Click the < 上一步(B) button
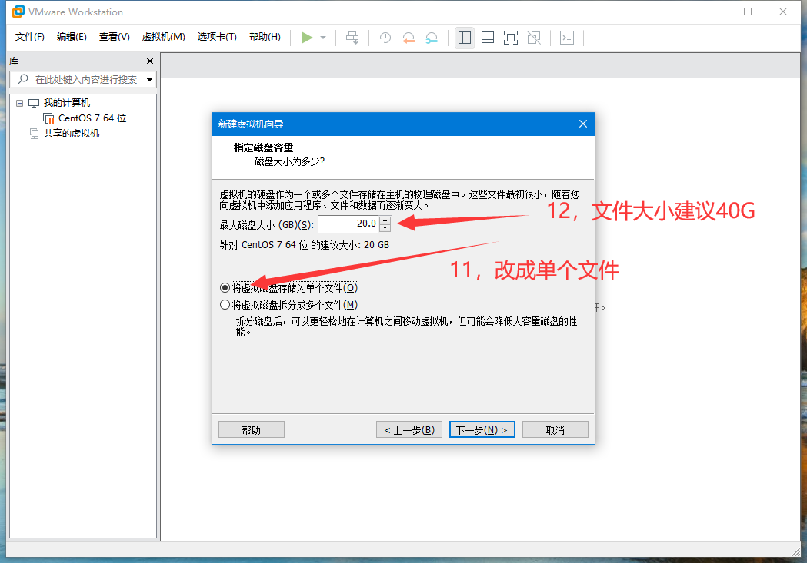Viewport: 807px width, 563px height. 409,430
